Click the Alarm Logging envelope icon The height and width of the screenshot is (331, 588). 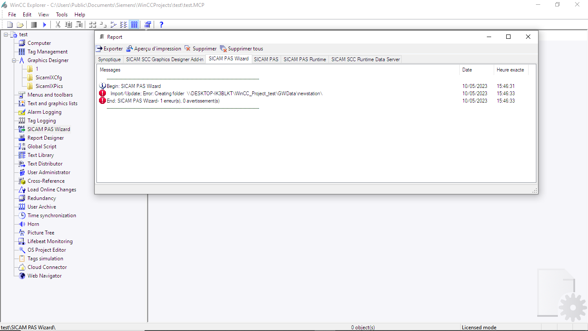point(22,112)
